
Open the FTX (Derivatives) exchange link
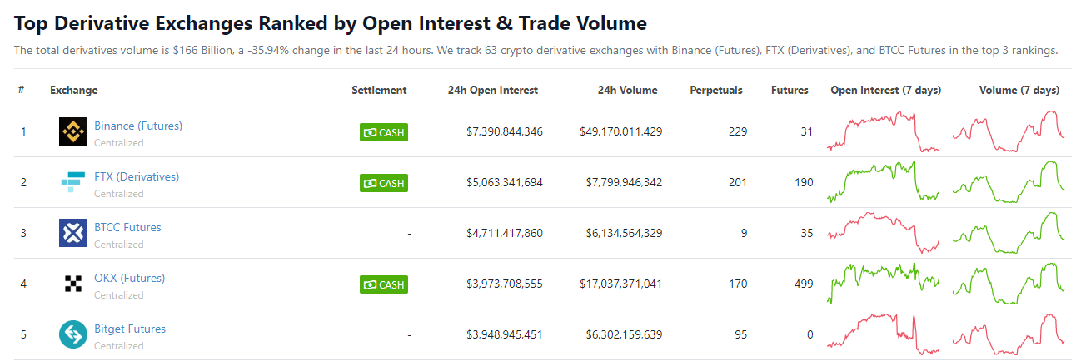coord(137,176)
